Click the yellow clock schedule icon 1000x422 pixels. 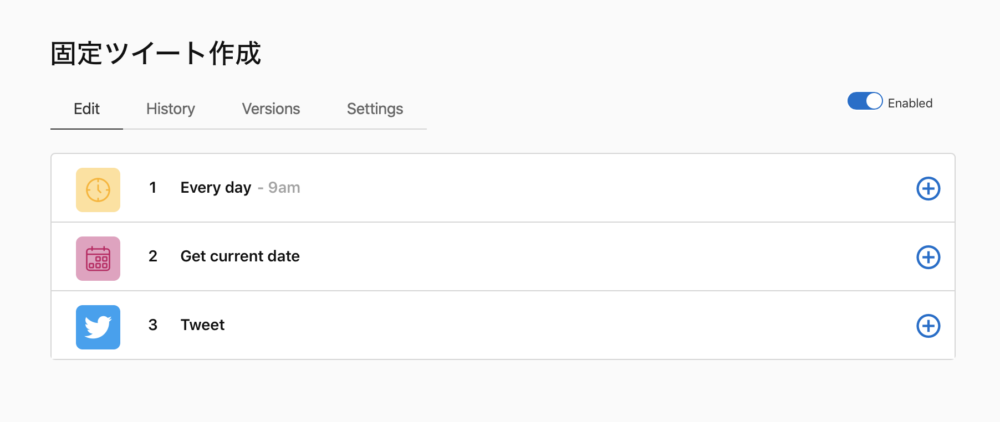98,190
